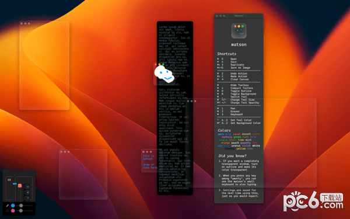Click the "Undo Action" shortcut row

click(232, 74)
